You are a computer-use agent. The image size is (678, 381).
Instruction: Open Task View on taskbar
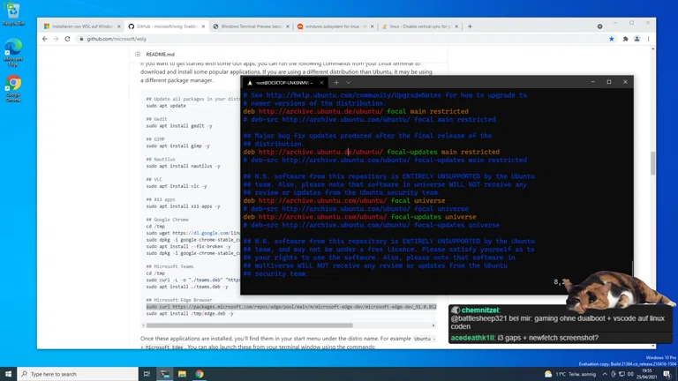point(147,374)
